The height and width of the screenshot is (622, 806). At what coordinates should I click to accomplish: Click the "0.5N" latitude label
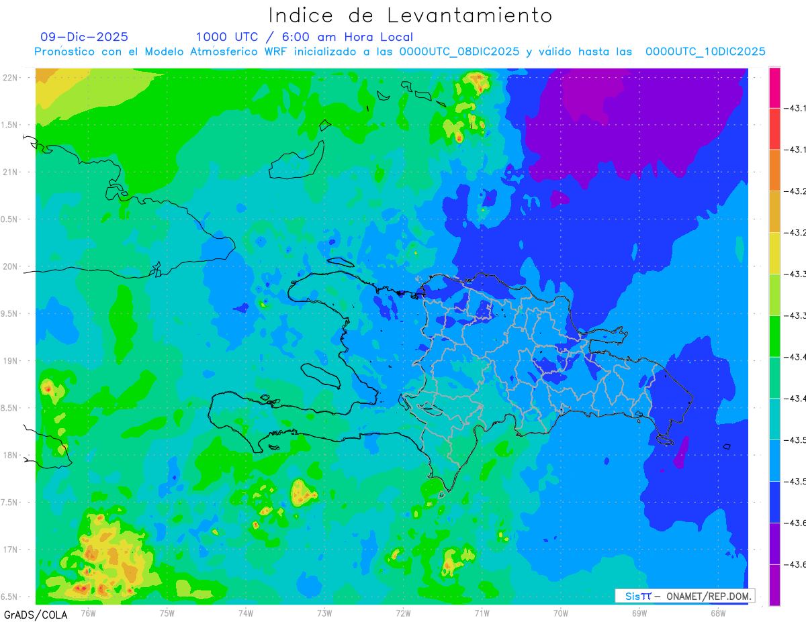pyautogui.click(x=10, y=219)
